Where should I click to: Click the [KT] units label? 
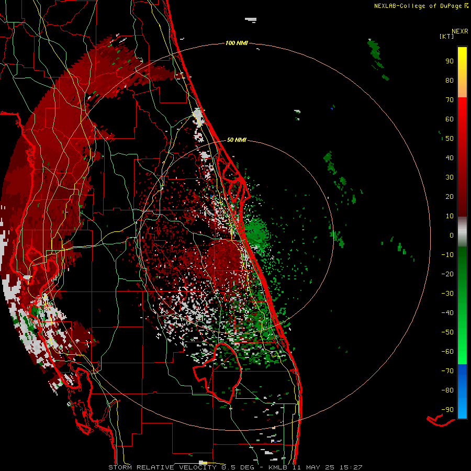pyautogui.click(x=447, y=36)
